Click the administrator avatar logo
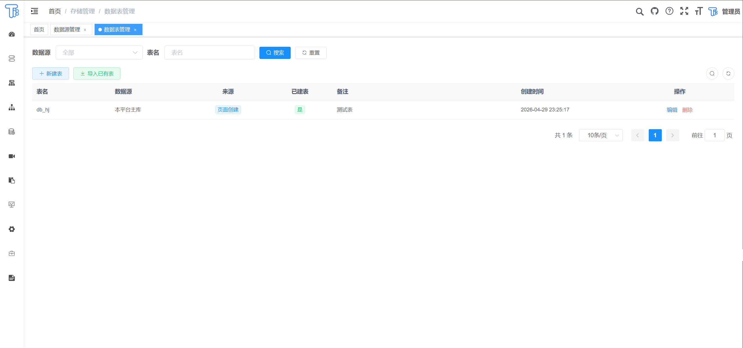Screen dimensions: 743x348 (x=713, y=11)
